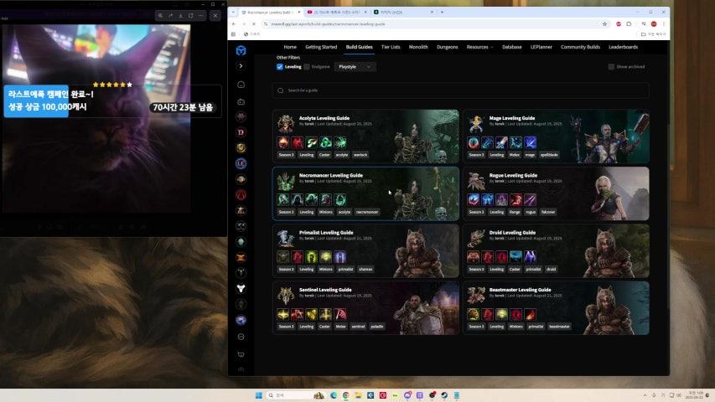The width and height of the screenshot is (715, 402).
Task: Go to Community Builds
Action: (580, 47)
